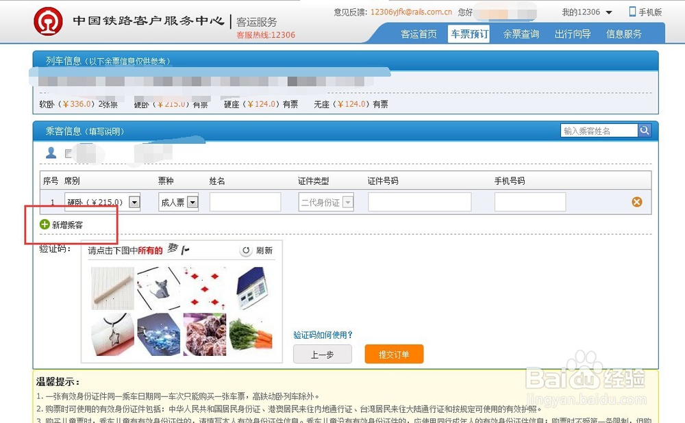Tick the saved passenger checkbox

(68, 153)
